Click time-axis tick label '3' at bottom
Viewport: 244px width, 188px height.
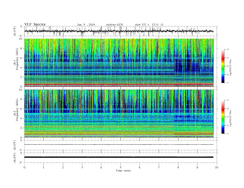[82, 167]
